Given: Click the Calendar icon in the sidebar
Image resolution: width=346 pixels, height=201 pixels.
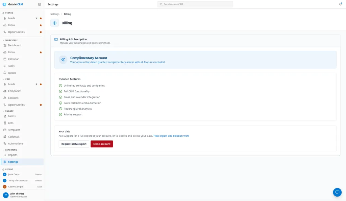Looking at the screenshot, I should (x=5, y=59).
